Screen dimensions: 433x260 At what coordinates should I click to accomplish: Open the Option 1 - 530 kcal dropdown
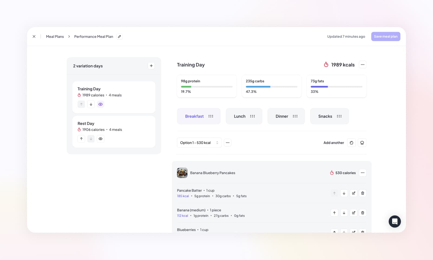[199, 143]
